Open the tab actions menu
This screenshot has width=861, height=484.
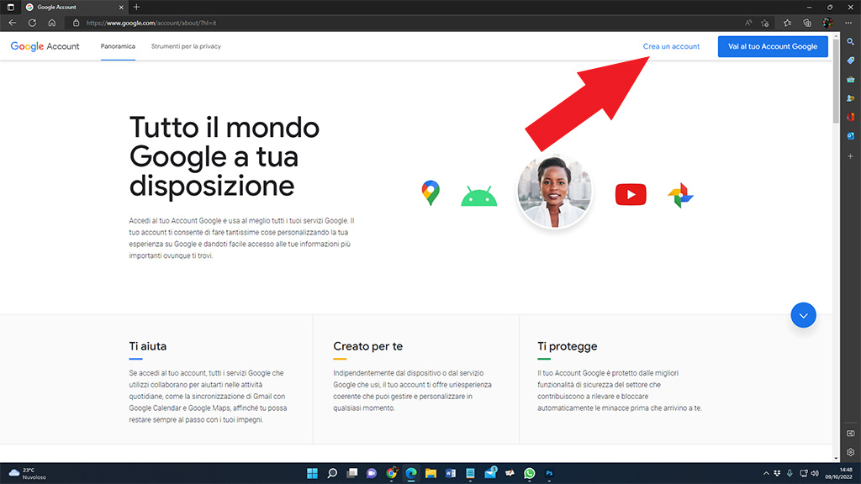pyautogui.click(x=10, y=7)
